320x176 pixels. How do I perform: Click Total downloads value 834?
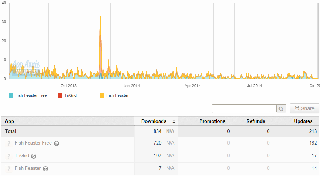[158, 131]
